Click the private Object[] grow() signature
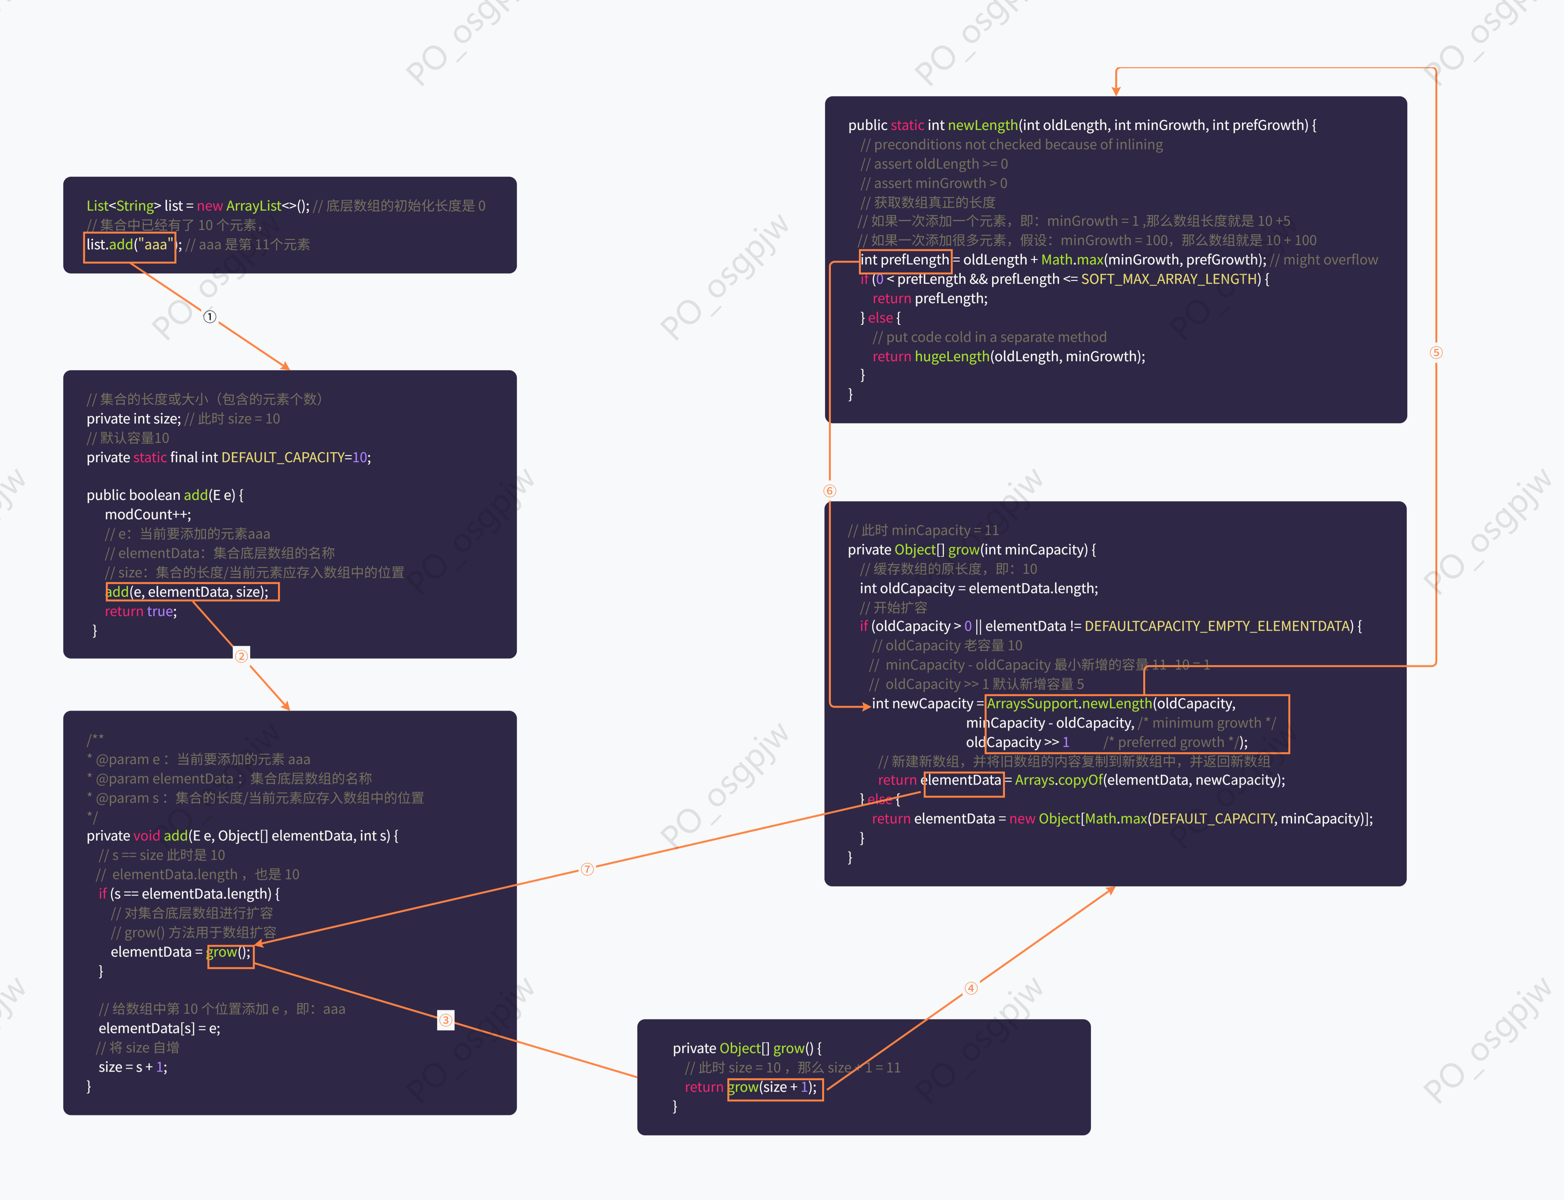This screenshot has width=1564, height=1200. 746,1048
